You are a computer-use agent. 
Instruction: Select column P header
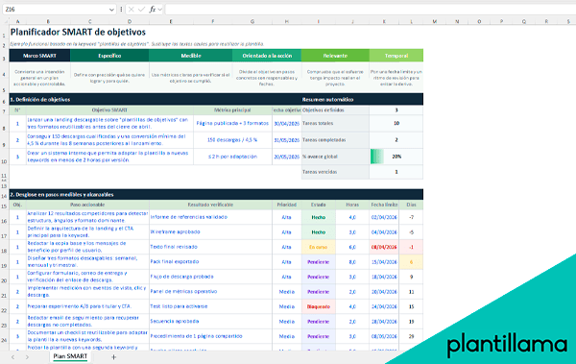(501, 22)
